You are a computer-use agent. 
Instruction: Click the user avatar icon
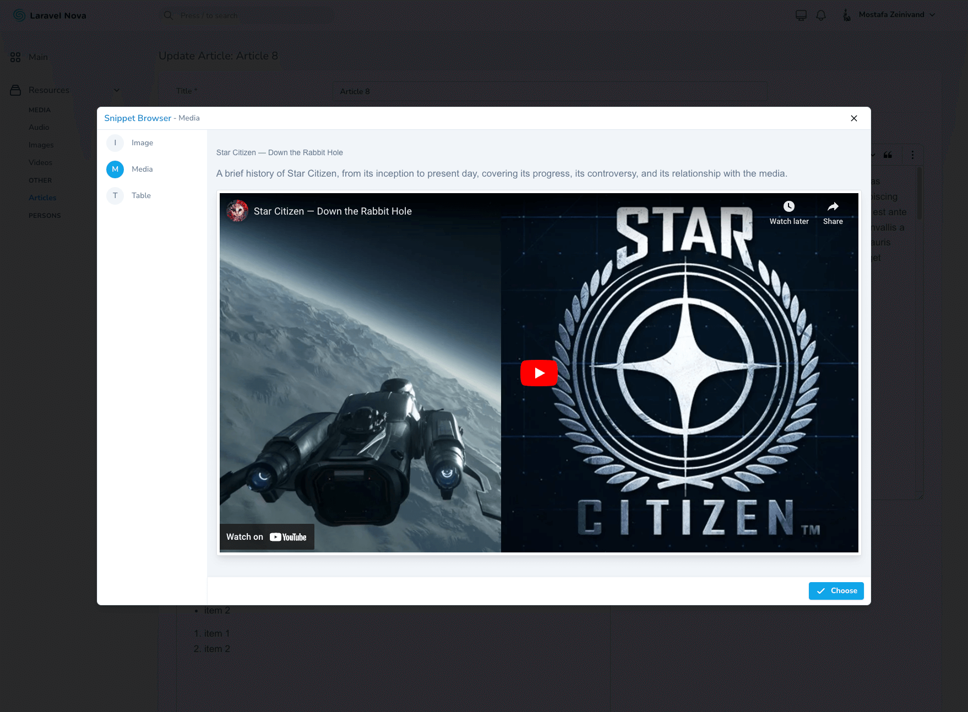click(846, 15)
